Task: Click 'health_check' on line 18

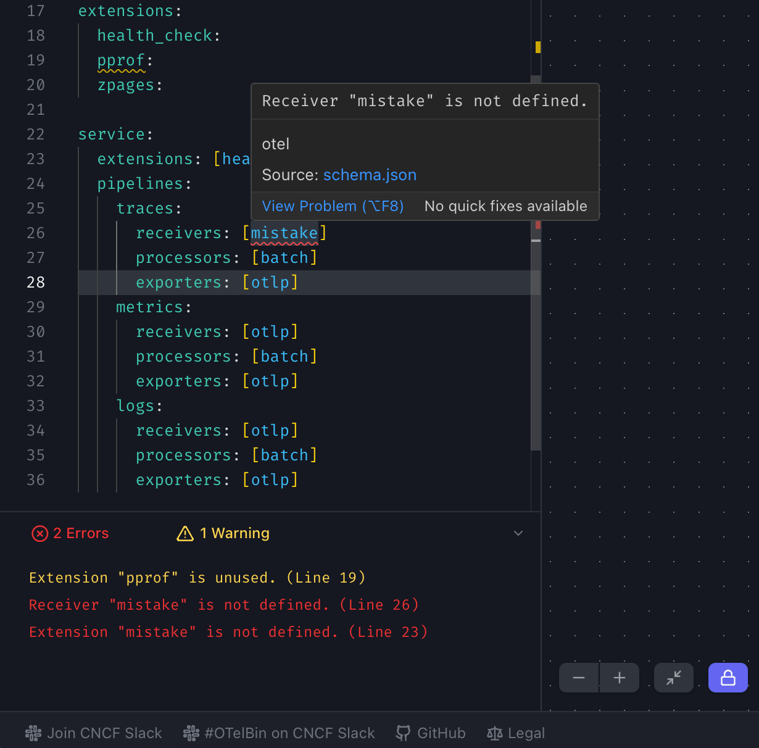Action: click(155, 36)
